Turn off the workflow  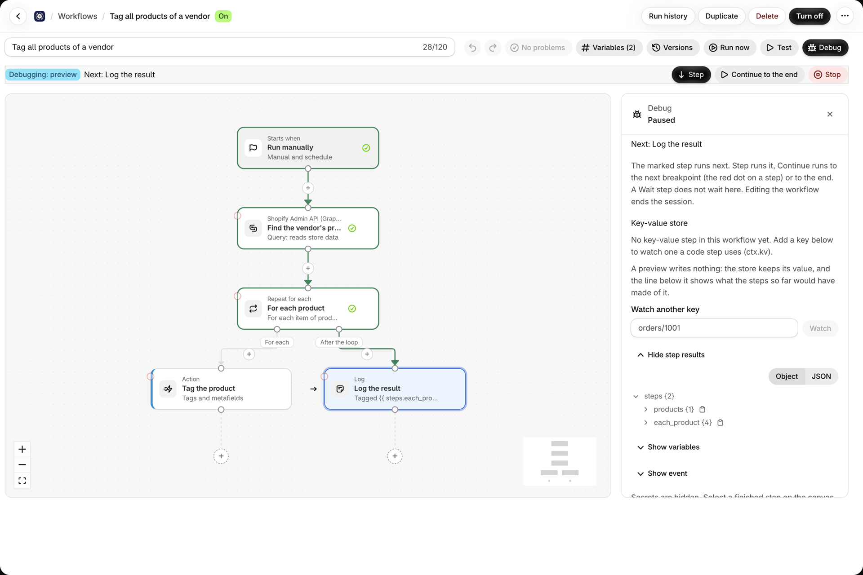(x=810, y=16)
